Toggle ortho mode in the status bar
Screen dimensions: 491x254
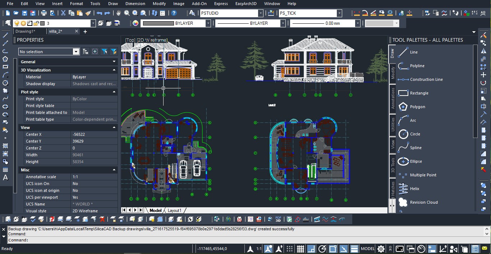(311, 249)
